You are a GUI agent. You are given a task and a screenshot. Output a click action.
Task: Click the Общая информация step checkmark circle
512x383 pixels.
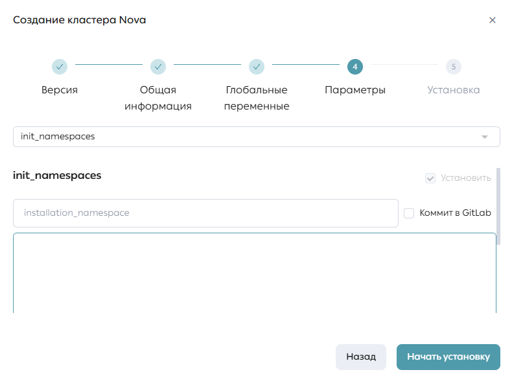158,67
